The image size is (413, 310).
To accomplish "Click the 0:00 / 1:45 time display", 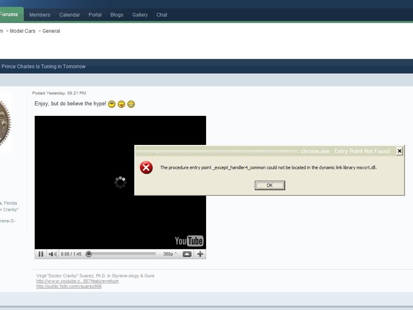I will (x=71, y=254).
